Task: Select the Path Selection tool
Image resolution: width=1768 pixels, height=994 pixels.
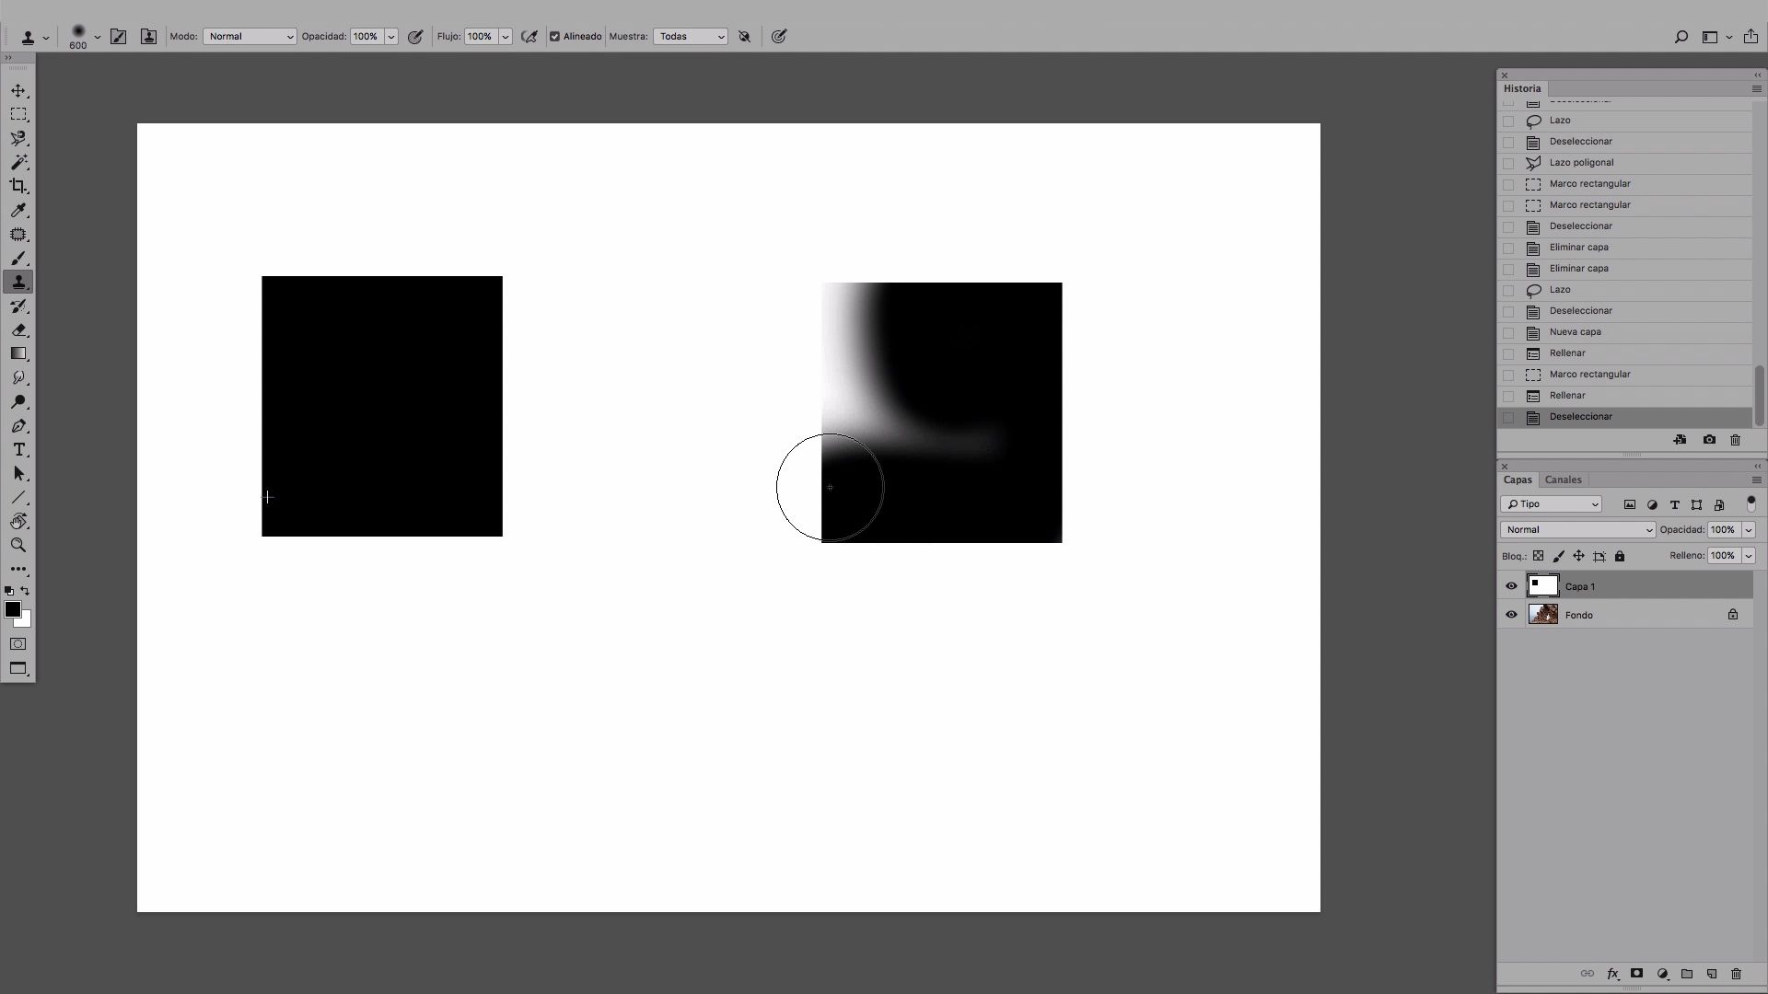Action: (18, 474)
